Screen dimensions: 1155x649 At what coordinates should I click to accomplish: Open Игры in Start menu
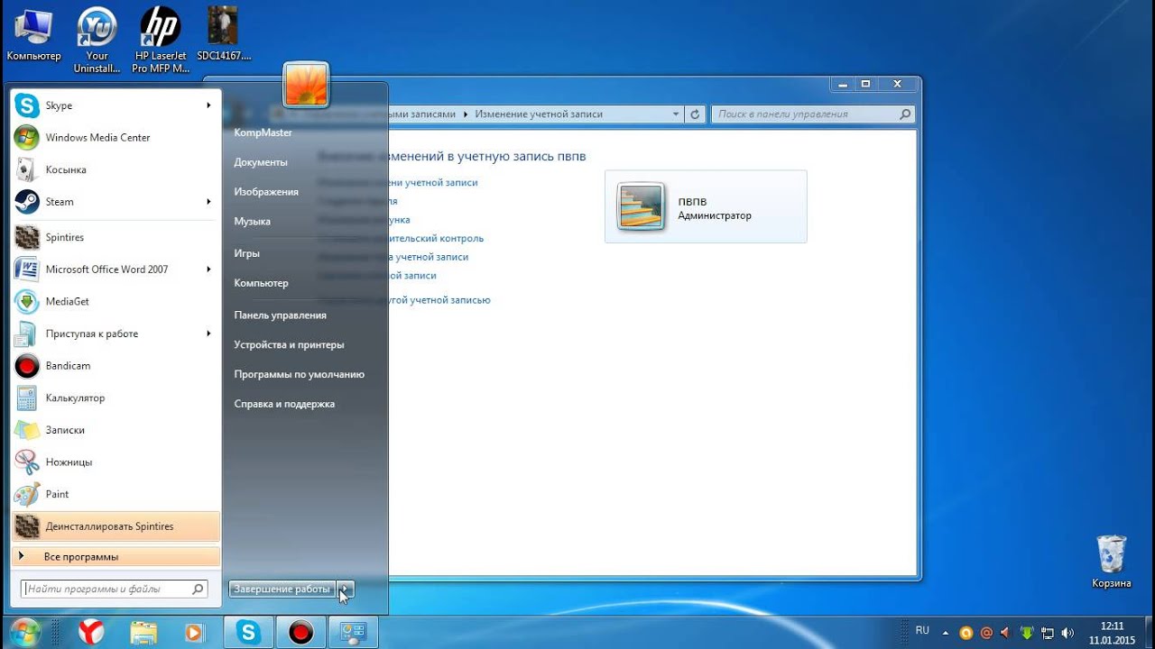pyautogui.click(x=246, y=253)
